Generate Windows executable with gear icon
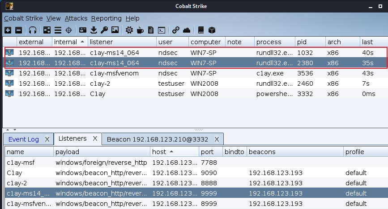The height and width of the screenshot is (209, 388). [x=129, y=30]
